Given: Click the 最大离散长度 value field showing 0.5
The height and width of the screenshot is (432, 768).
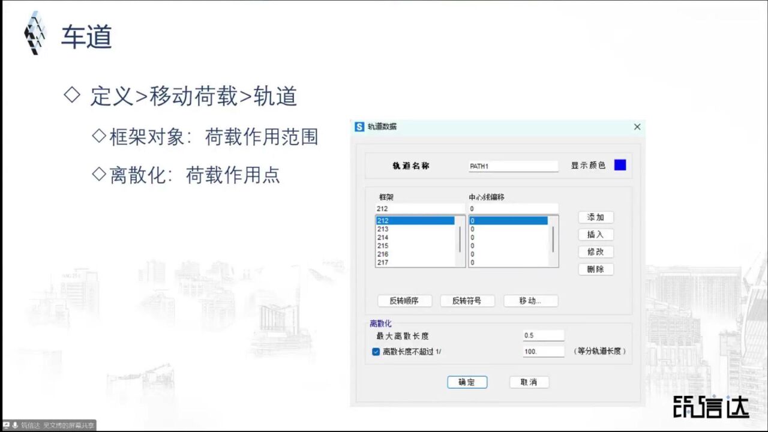Looking at the screenshot, I should (542, 336).
